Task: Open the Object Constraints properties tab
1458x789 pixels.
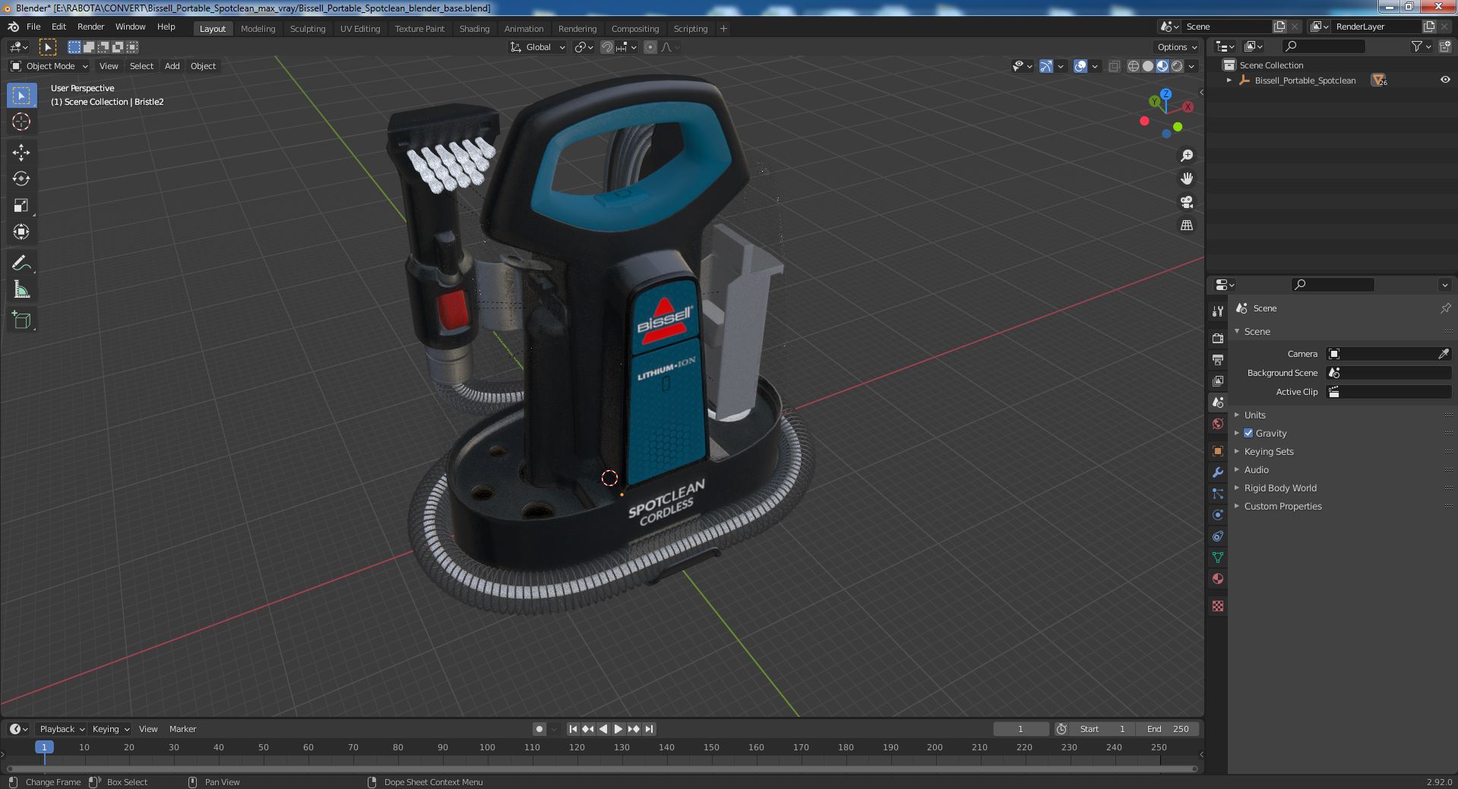Action: pos(1218,536)
